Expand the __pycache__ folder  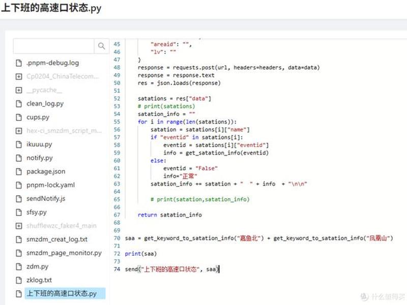tap(19, 90)
